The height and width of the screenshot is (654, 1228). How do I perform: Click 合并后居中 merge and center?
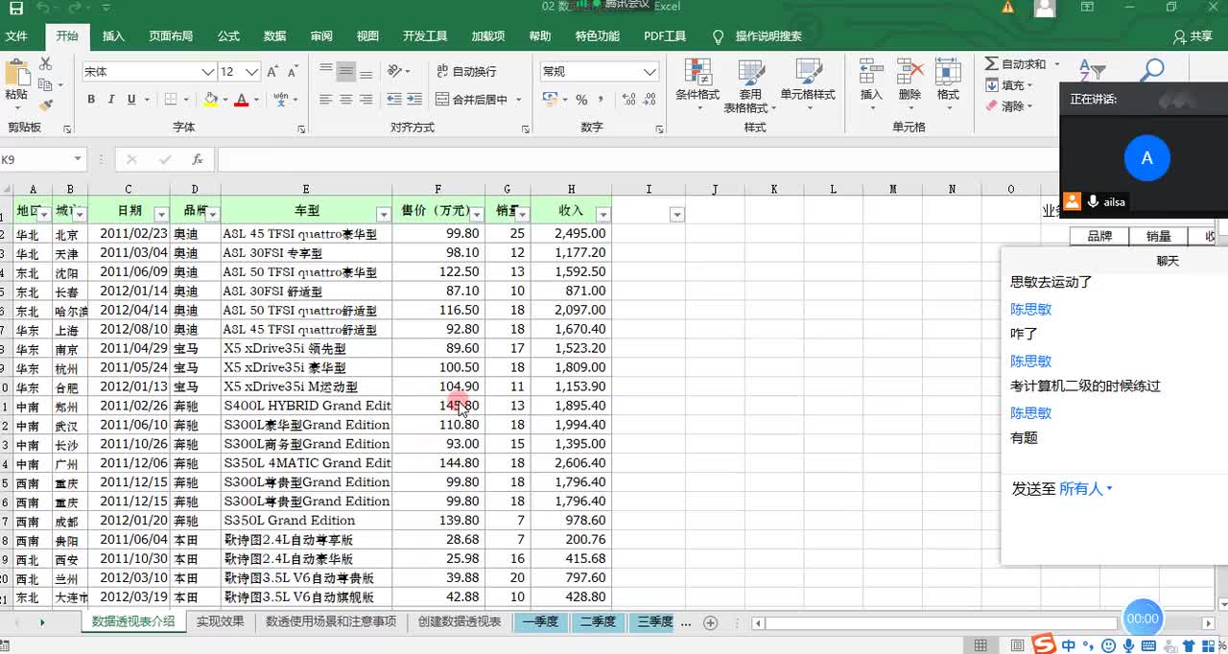pyautogui.click(x=471, y=100)
